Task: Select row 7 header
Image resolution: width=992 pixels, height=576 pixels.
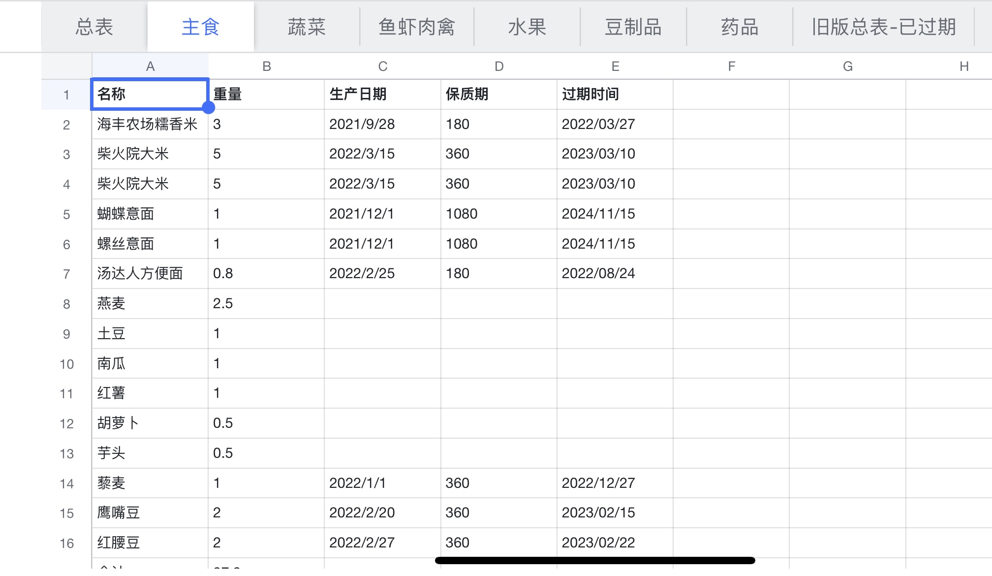Action: coord(66,274)
